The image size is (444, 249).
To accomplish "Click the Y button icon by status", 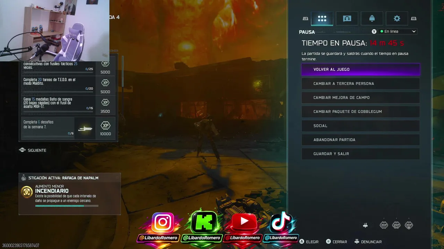I will [x=374, y=31].
